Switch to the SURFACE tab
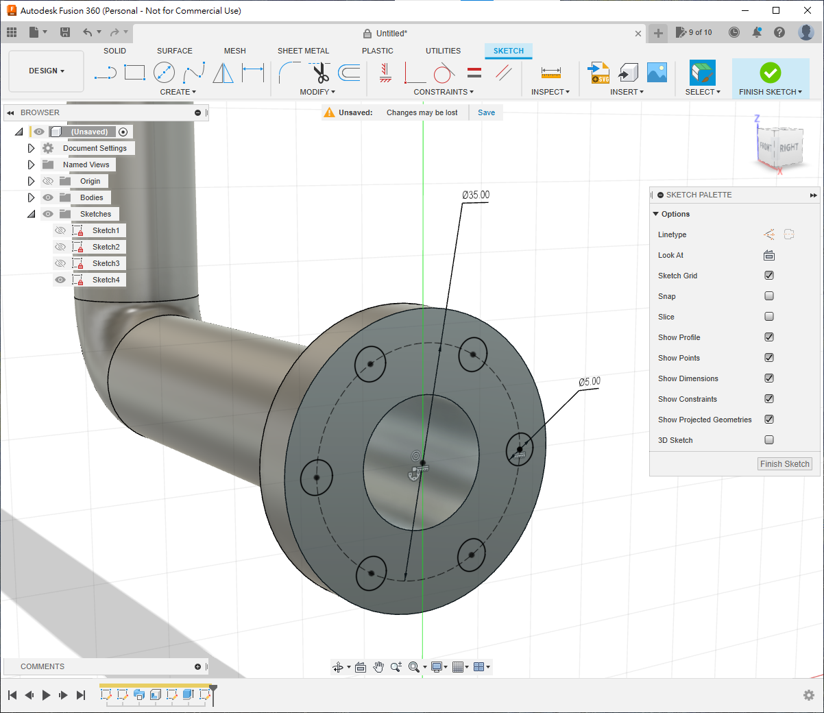This screenshot has width=824, height=713. click(x=174, y=51)
